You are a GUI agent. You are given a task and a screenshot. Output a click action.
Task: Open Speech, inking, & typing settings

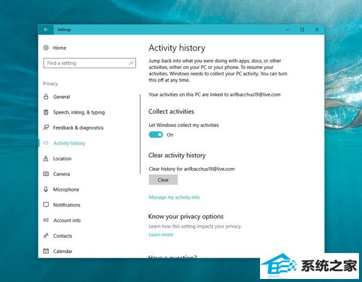[x=78, y=112]
